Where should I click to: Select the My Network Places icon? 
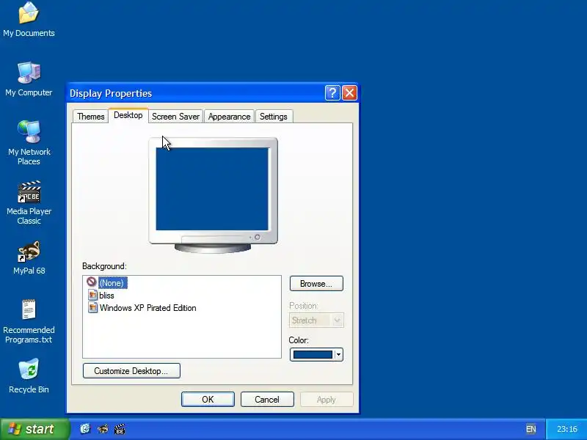point(29,143)
